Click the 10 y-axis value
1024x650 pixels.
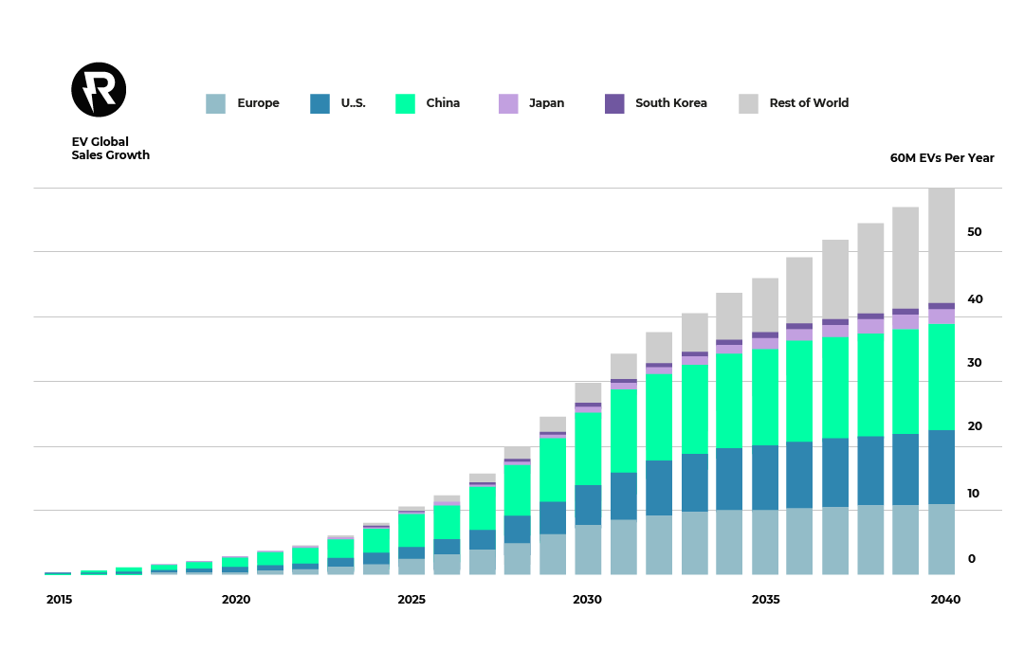[973, 494]
